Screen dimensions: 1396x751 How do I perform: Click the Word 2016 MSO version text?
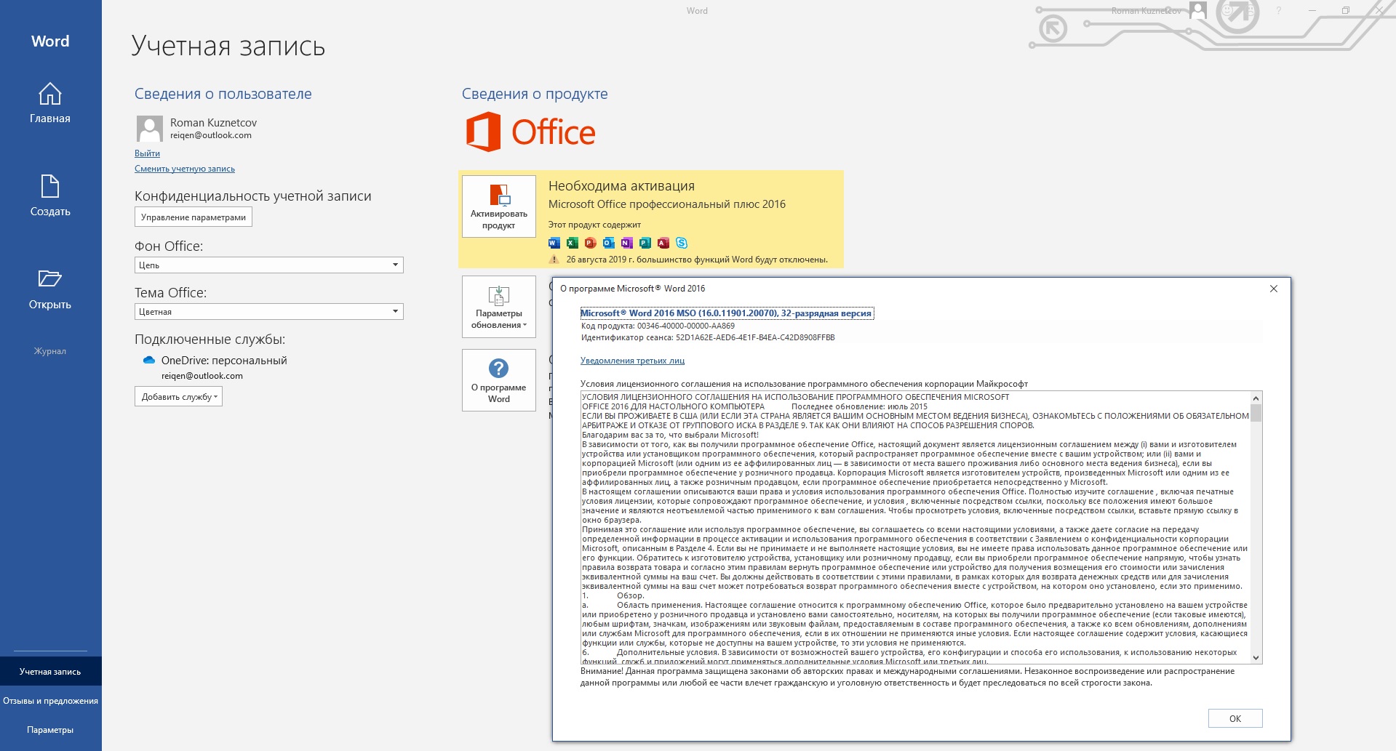727,313
